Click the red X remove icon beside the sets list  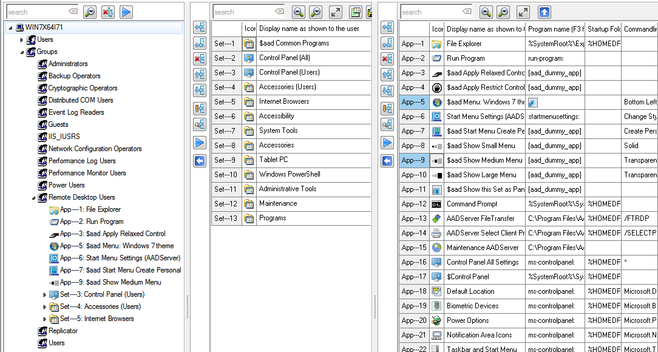point(200,59)
